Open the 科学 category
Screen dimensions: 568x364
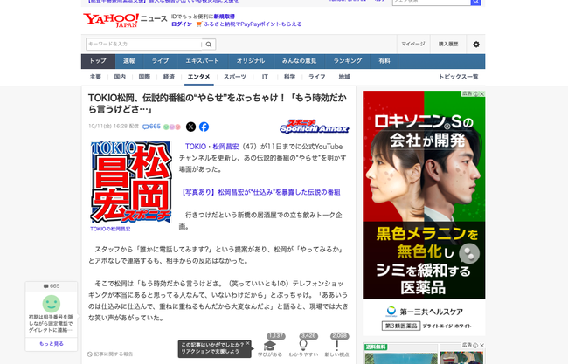point(289,77)
